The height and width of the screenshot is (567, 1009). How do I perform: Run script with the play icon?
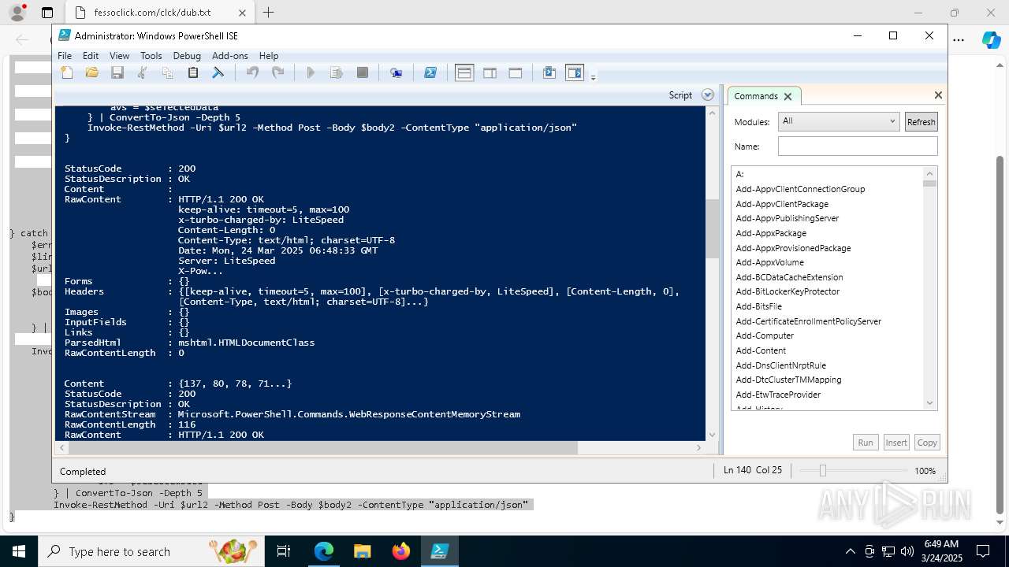(x=311, y=72)
